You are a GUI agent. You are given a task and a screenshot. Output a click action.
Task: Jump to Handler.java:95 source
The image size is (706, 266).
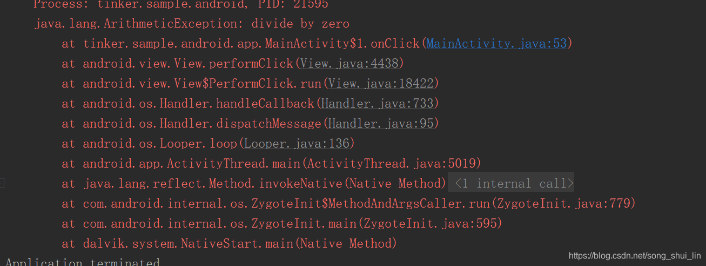point(381,124)
